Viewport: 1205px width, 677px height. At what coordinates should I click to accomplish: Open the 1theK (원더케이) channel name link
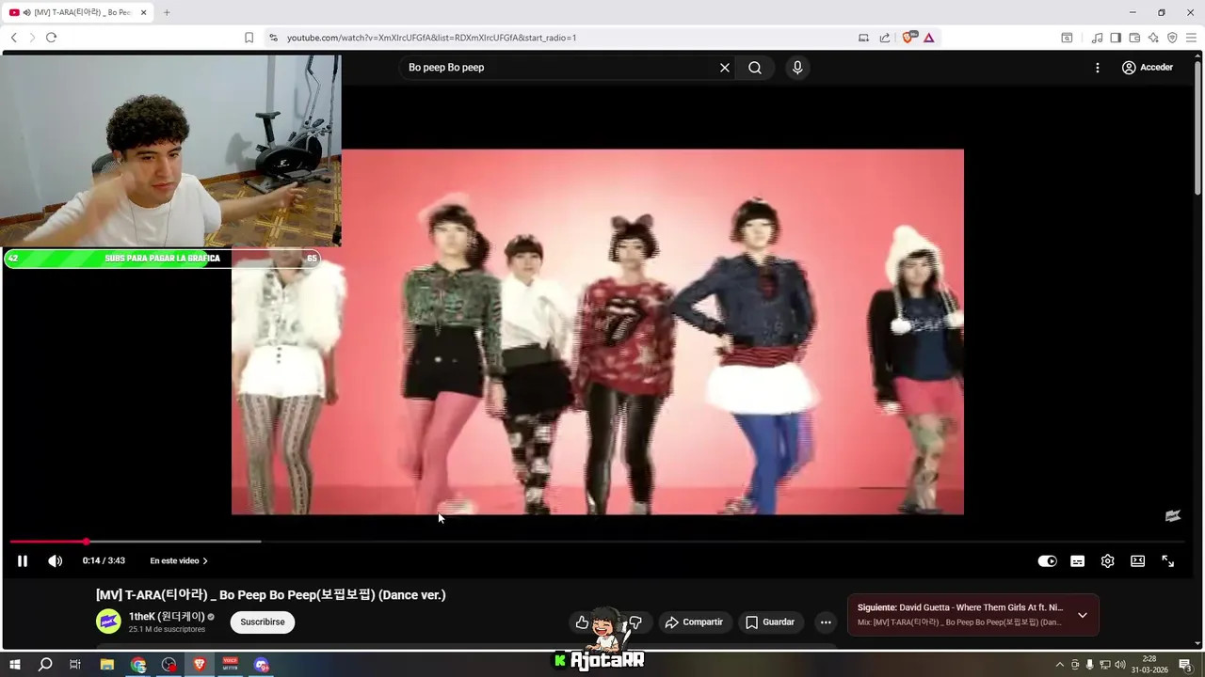pyautogui.click(x=167, y=617)
